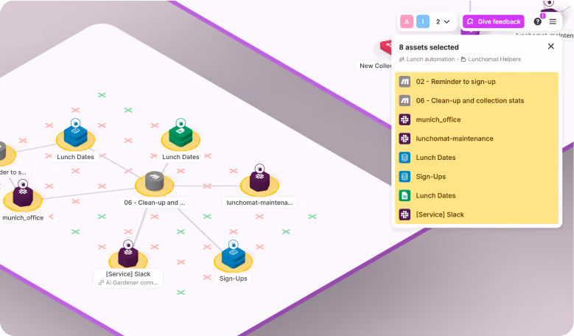Expand the collaborators count dropdown
This screenshot has height=336, width=574.
coord(443,21)
